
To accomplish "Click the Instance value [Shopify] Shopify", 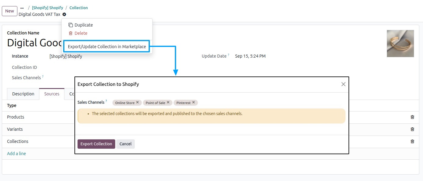I will (x=66, y=56).
